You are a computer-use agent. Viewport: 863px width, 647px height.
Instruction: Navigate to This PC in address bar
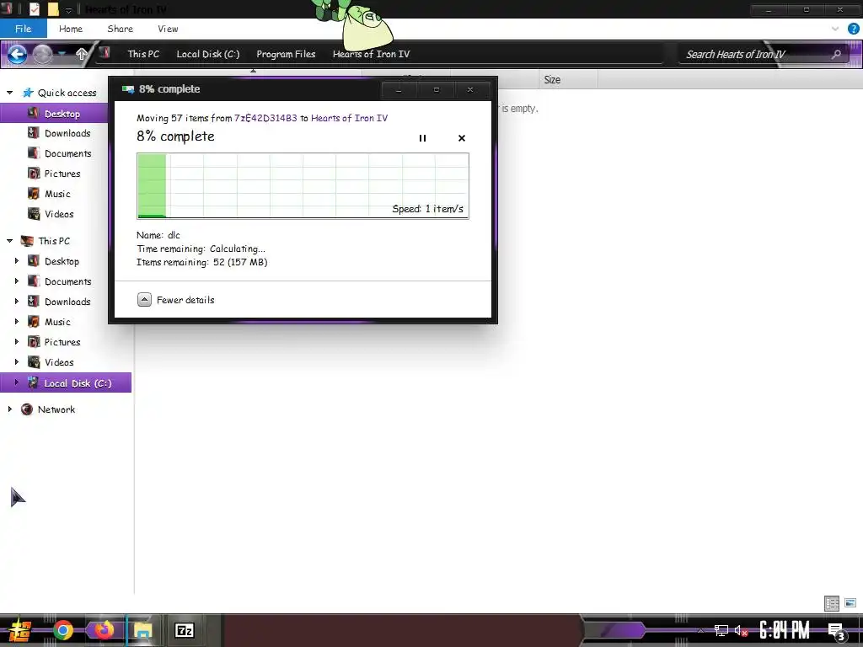pos(143,54)
